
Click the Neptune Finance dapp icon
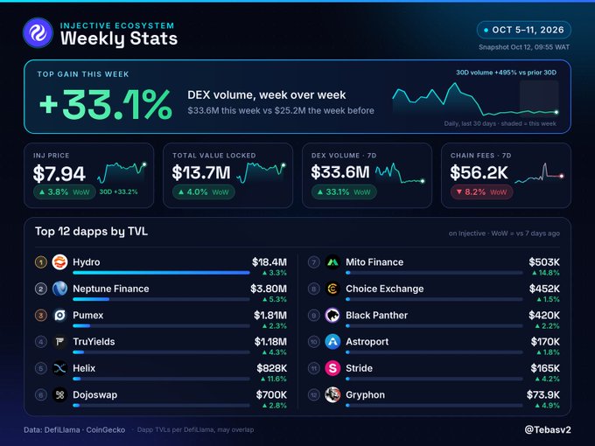(x=59, y=289)
